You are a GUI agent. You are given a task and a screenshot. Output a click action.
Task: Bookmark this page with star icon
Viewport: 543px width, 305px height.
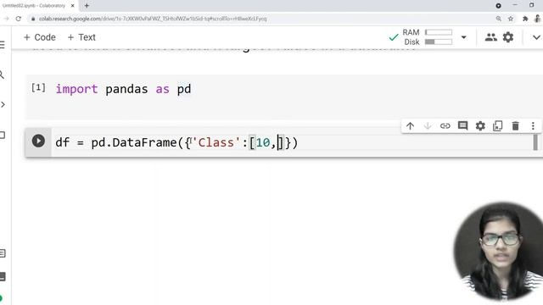[511, 19]
